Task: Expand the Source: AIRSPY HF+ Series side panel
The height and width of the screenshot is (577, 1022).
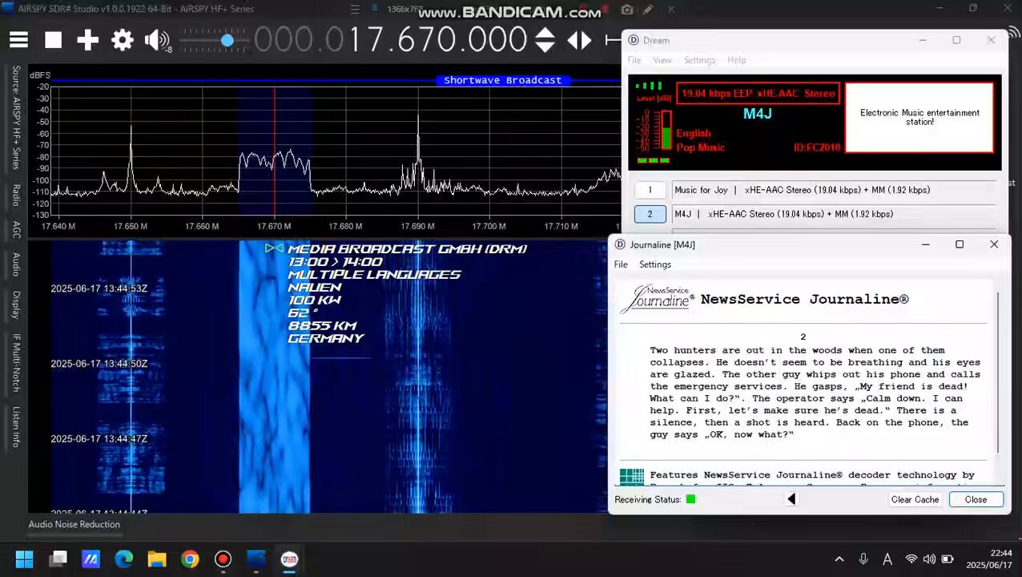Action: click(16, 118)
